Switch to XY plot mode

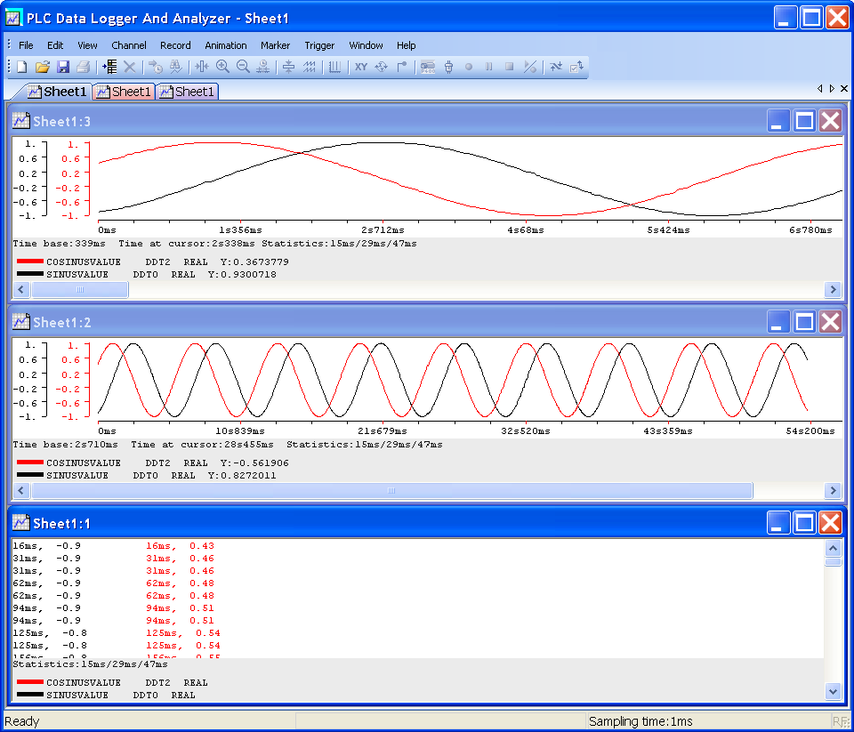click(x=360, y=67)
